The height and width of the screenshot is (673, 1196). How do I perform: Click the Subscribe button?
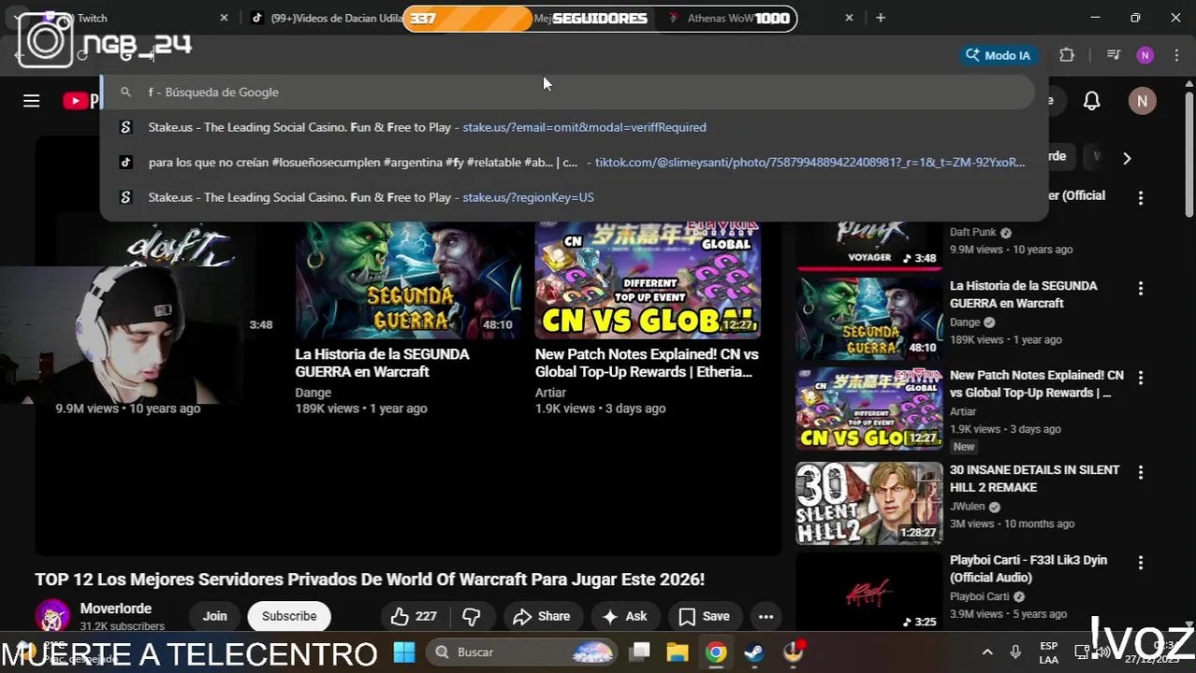(289, 616)
